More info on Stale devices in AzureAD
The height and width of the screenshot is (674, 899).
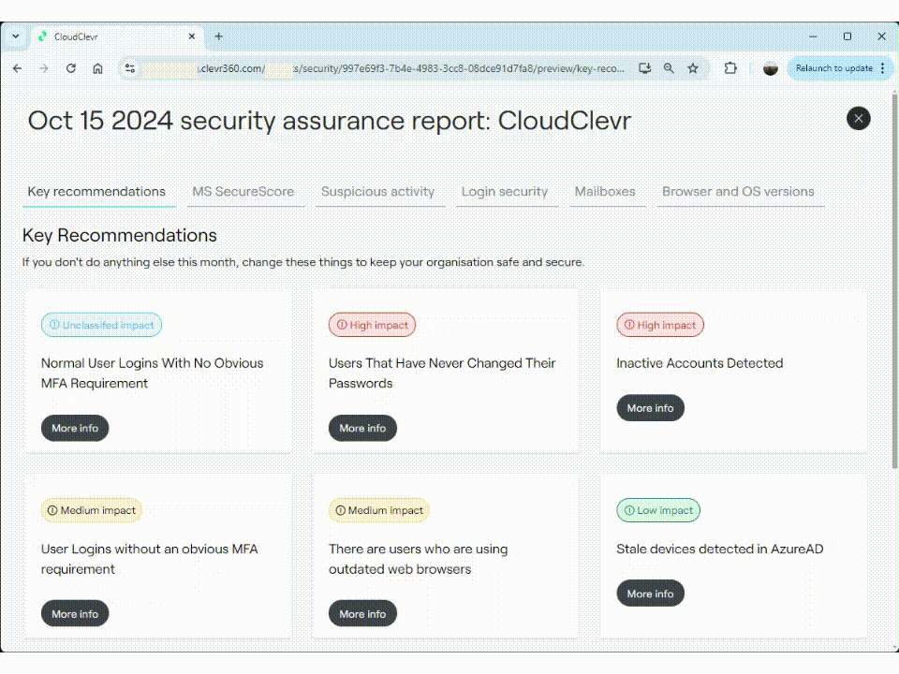pos(650,593)
